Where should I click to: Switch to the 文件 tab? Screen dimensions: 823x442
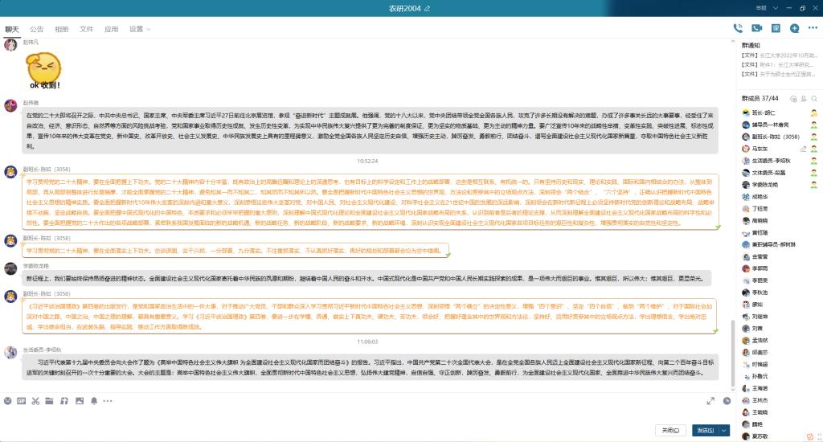click(x=86, y=29)
